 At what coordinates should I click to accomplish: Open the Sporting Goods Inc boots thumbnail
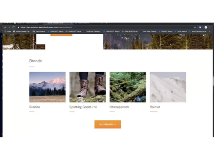pyautogui.click(x=88, y=87)
